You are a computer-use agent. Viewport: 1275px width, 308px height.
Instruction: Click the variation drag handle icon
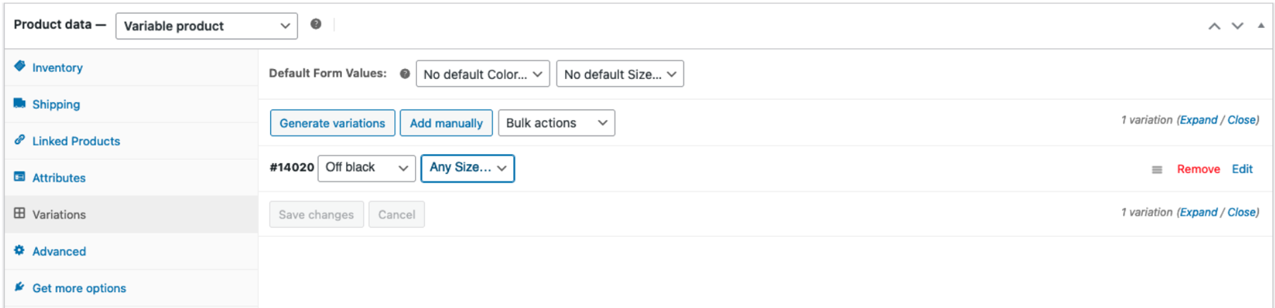click(x=1157, y=170)
